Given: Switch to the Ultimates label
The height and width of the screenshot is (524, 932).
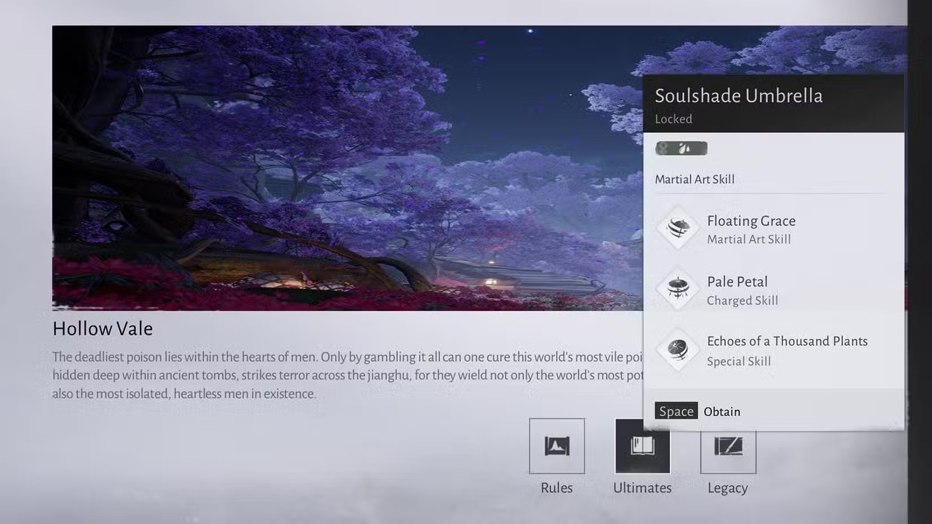Looking at the screenshot, I should pos(642,488).
